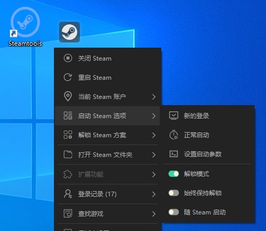Click the puzzle piece icon for 扩展功能

[68, 174]
